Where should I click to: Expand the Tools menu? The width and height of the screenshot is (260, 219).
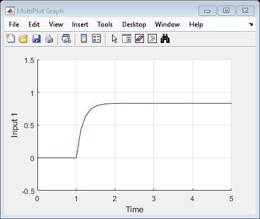105,25
